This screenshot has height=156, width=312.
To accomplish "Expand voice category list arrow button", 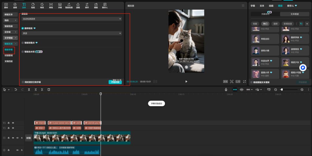I will tap(307, 24).
